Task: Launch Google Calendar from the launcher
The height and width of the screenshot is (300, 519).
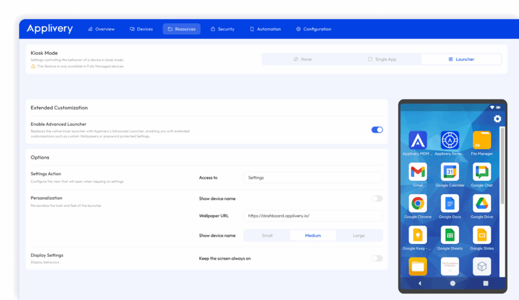Action: pyautogui.click(x=449, y=173)
